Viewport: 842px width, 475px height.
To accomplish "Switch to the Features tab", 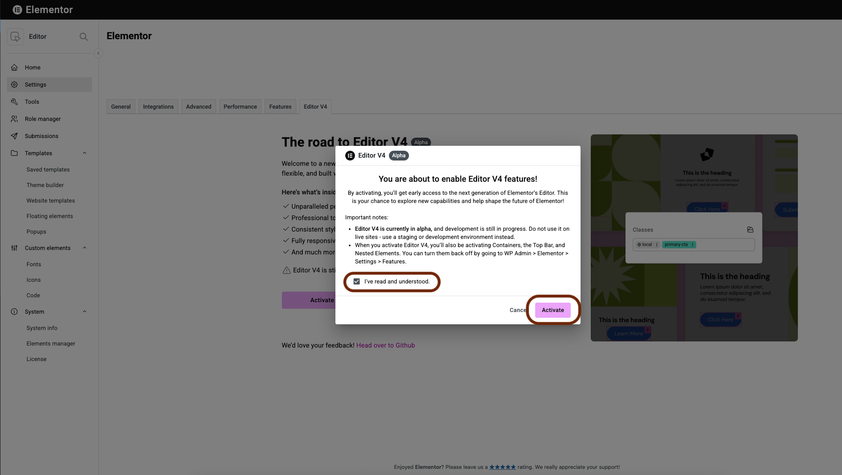I will tap(280, 107).
